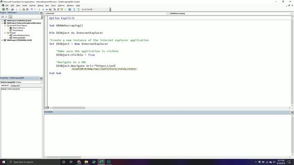294x165 pixels.
Task: Close the Immediate window panel
Action: 292,112
